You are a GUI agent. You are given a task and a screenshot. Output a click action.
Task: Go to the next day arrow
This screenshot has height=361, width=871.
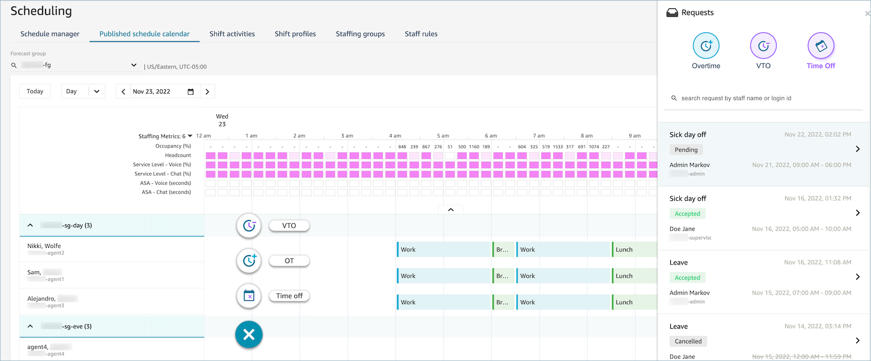pyautogui.click(x=207, y=92)
